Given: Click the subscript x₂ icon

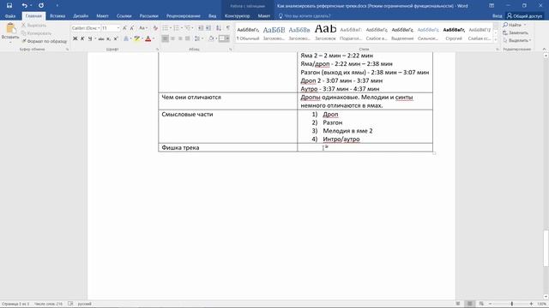Looking at the screenshot, I should [x=109, y=38].
